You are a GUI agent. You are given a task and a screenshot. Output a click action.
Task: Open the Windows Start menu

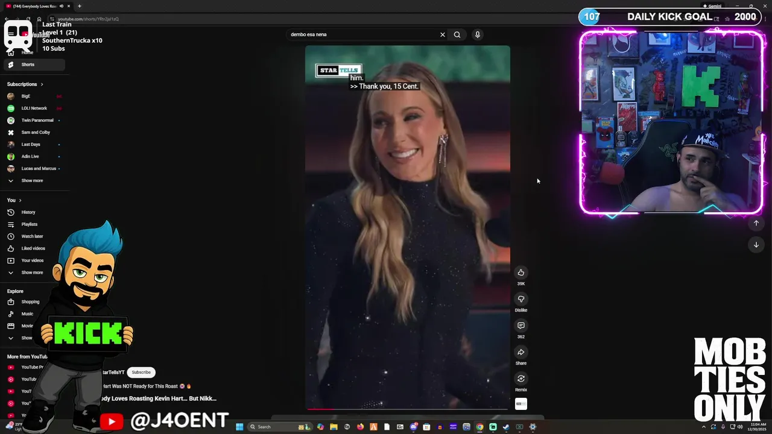click(239, 427)
